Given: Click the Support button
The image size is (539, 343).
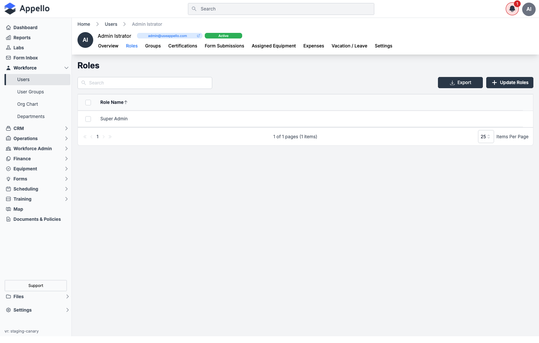Looking at the screenshot, I should [x=36, y=285].
